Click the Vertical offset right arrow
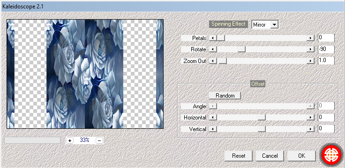The width and height of the screenshot is (345, 168). point(310,129)
